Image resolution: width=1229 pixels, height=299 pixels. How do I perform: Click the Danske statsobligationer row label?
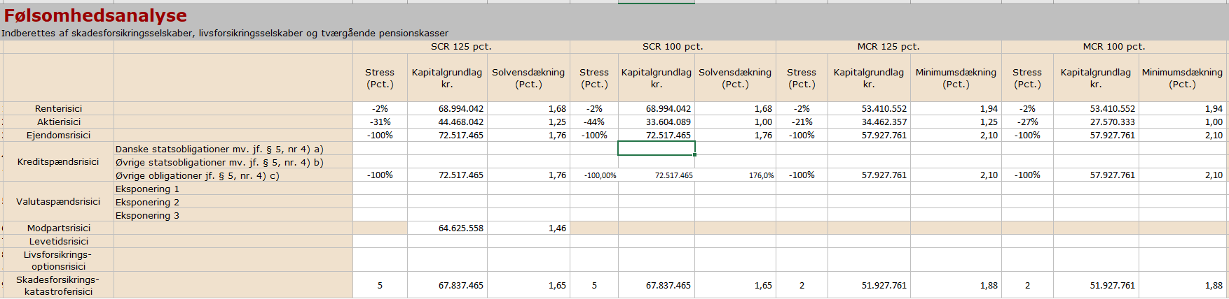219,149
